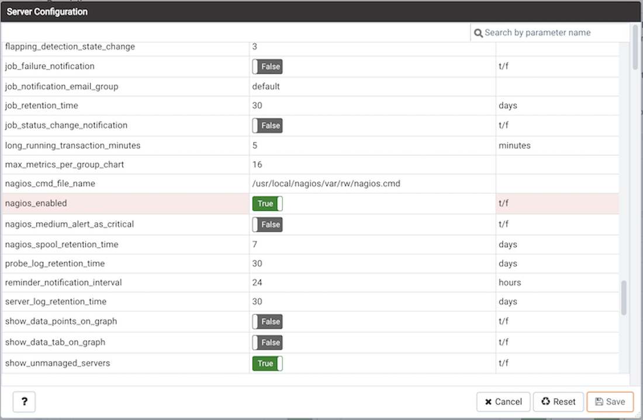Focus the Search by parameter name field

click(549, 33)
